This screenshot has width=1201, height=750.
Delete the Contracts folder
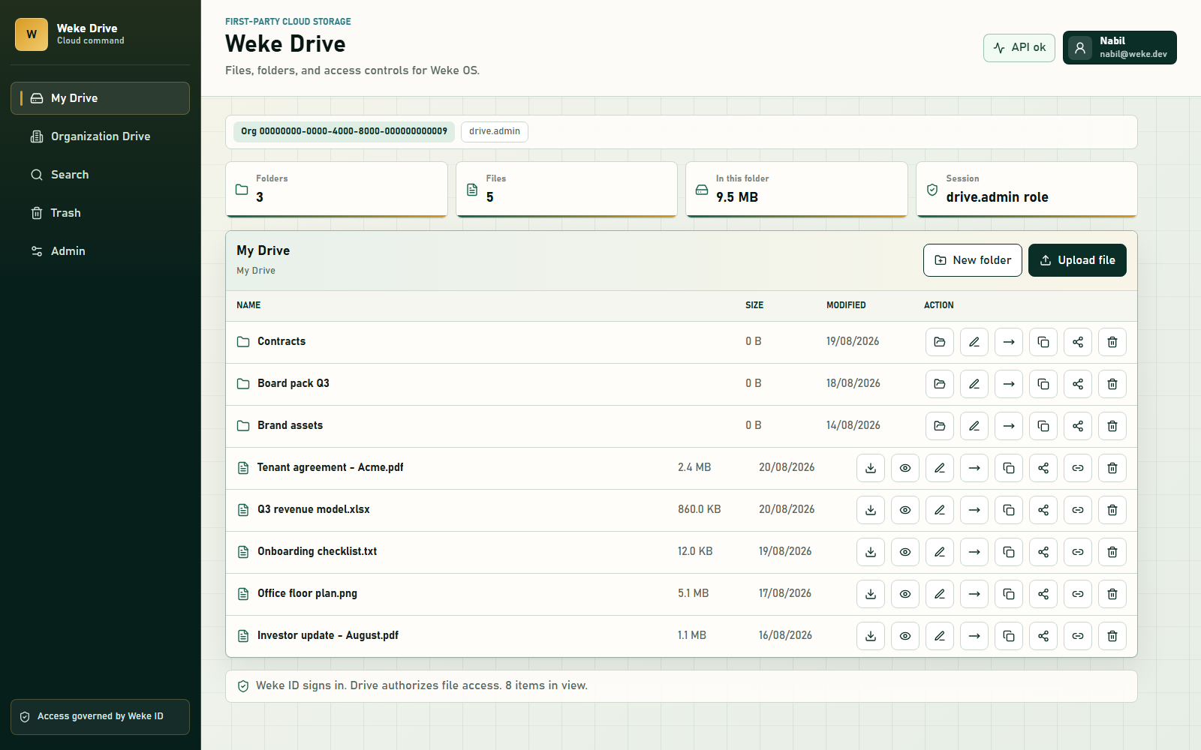[x=1112, y=342]
